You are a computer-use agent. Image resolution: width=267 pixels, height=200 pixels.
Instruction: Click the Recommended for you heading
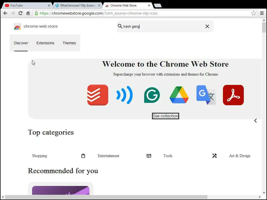coord(63,171)
